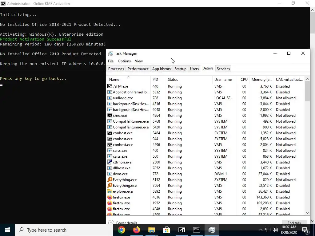315x236 pixels.
Task: Sort by the Memory column header
Action: 261,80
